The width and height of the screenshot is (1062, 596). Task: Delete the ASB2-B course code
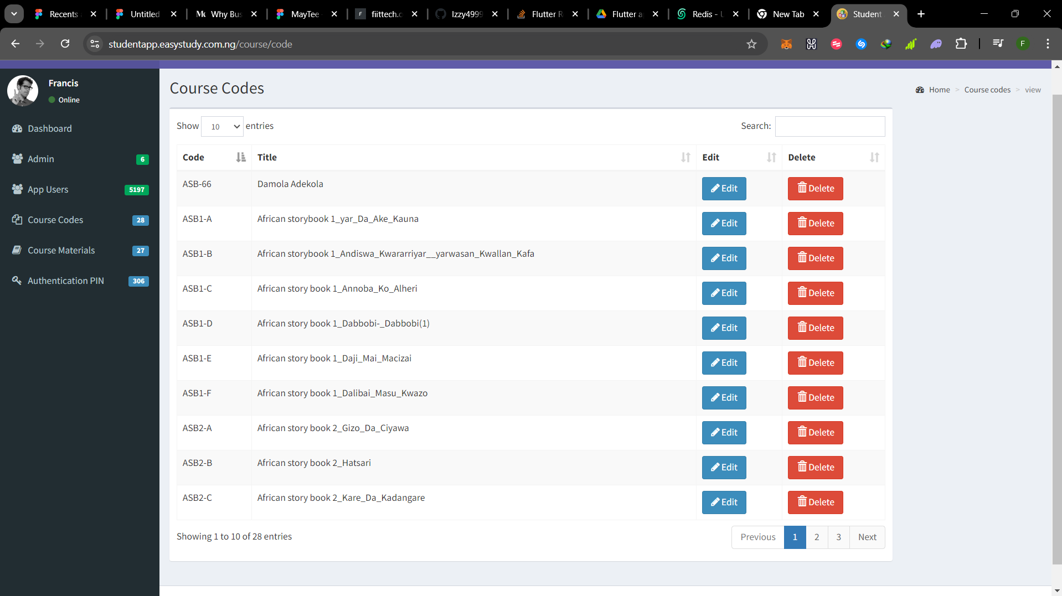tap(815, 468)
